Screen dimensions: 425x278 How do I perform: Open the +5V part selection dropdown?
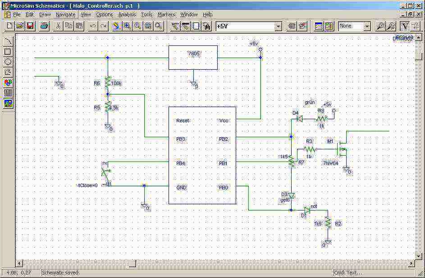(278, 26)
